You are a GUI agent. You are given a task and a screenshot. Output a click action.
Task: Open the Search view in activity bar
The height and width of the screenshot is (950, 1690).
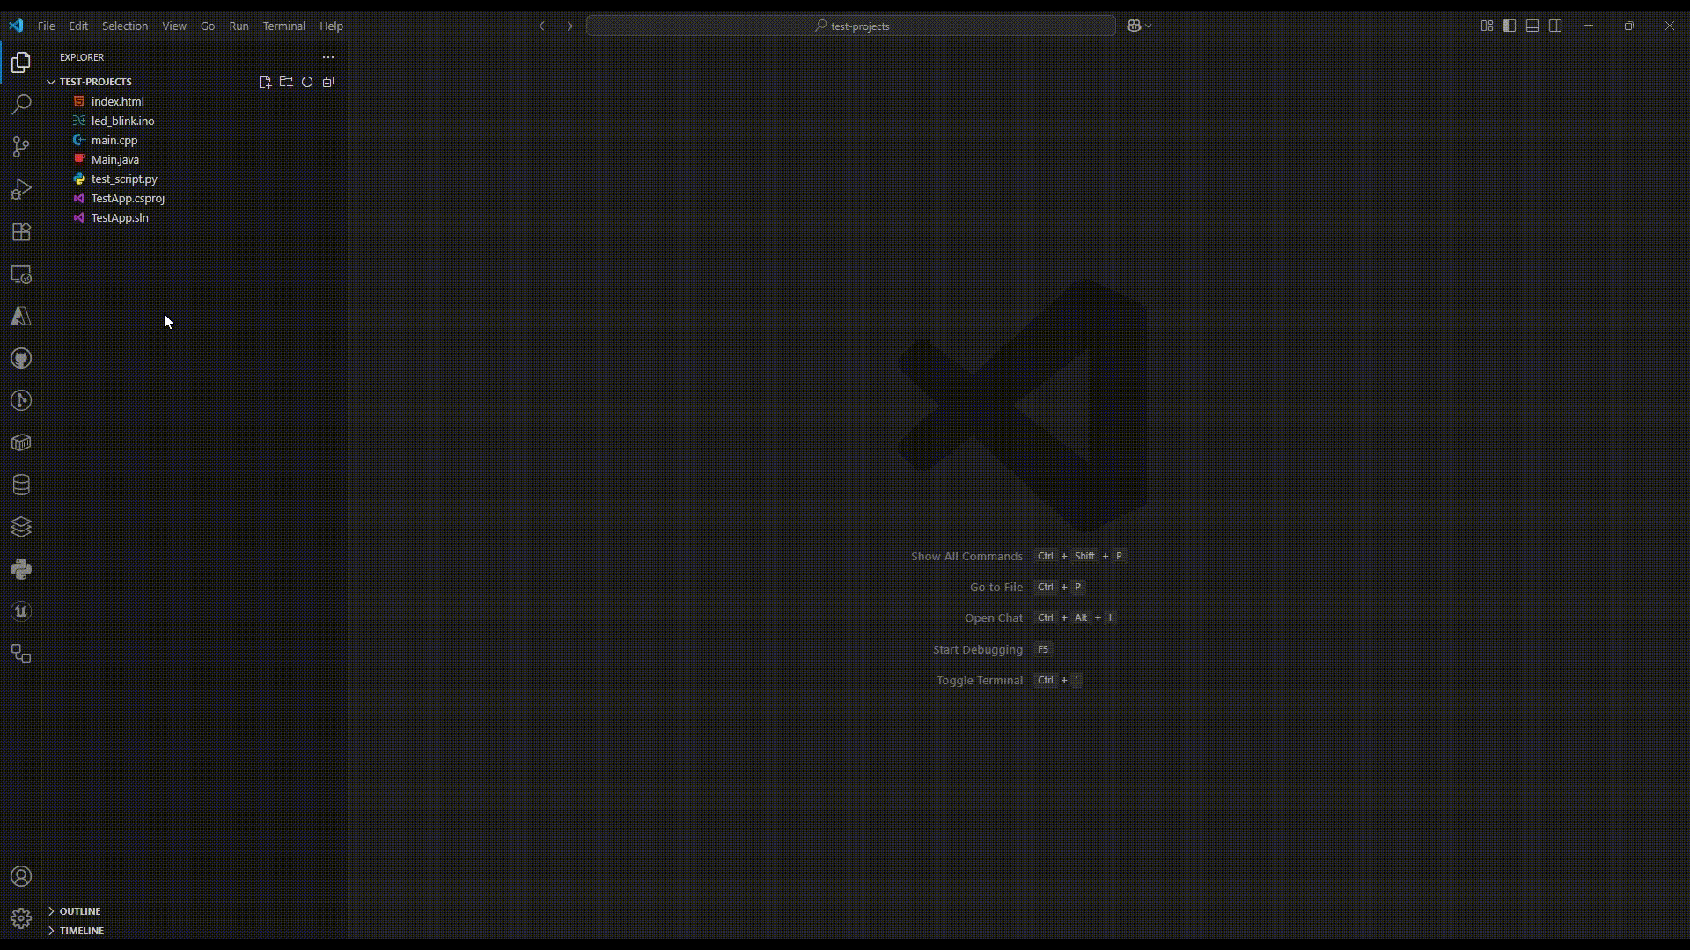[x=21, y=105]
